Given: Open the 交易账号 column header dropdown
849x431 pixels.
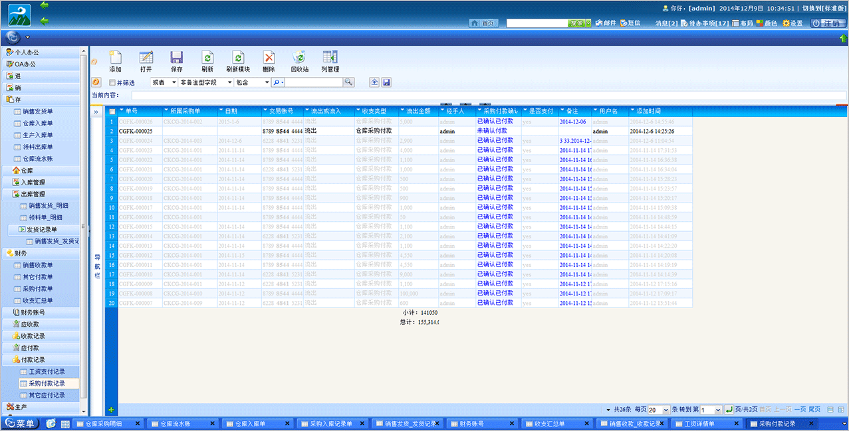Looking at the screenshot, I should click(x=265, y=111).
